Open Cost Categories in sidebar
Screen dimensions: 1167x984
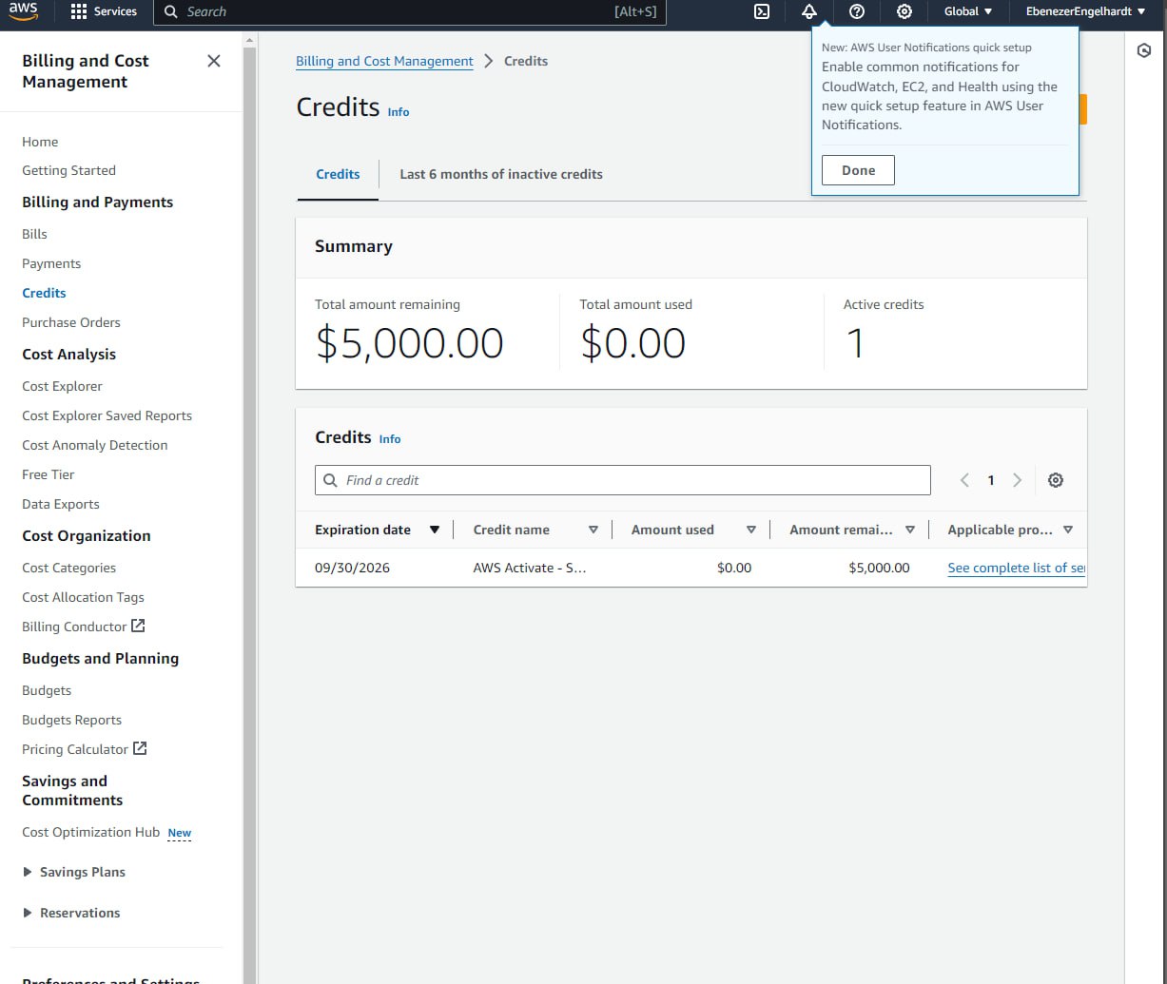(68, 568)
